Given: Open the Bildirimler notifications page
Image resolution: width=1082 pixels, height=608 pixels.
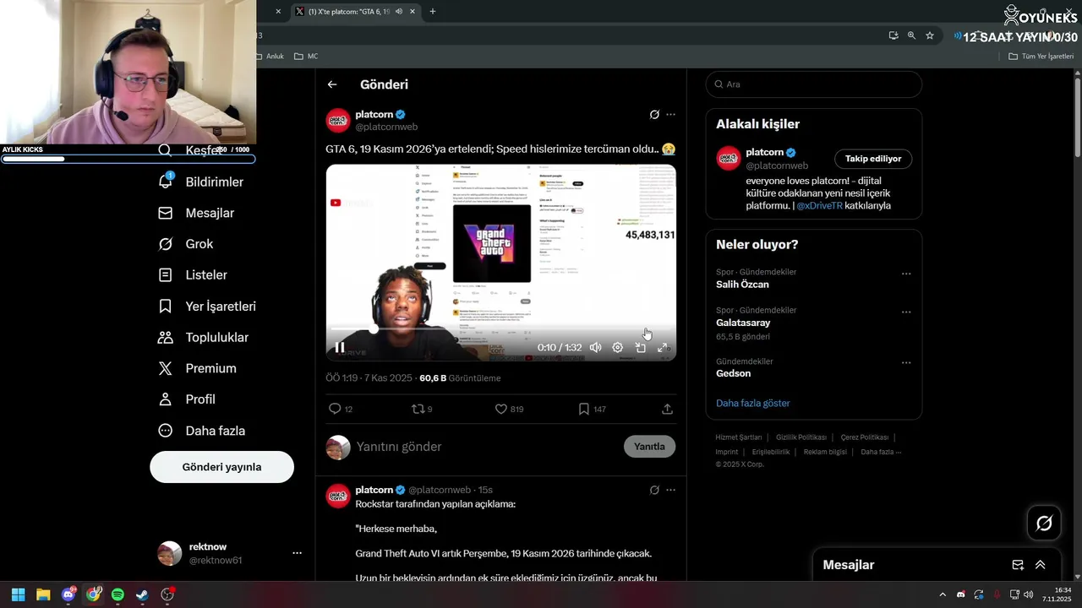Looking at the screenshot, I should pos(201,182).
